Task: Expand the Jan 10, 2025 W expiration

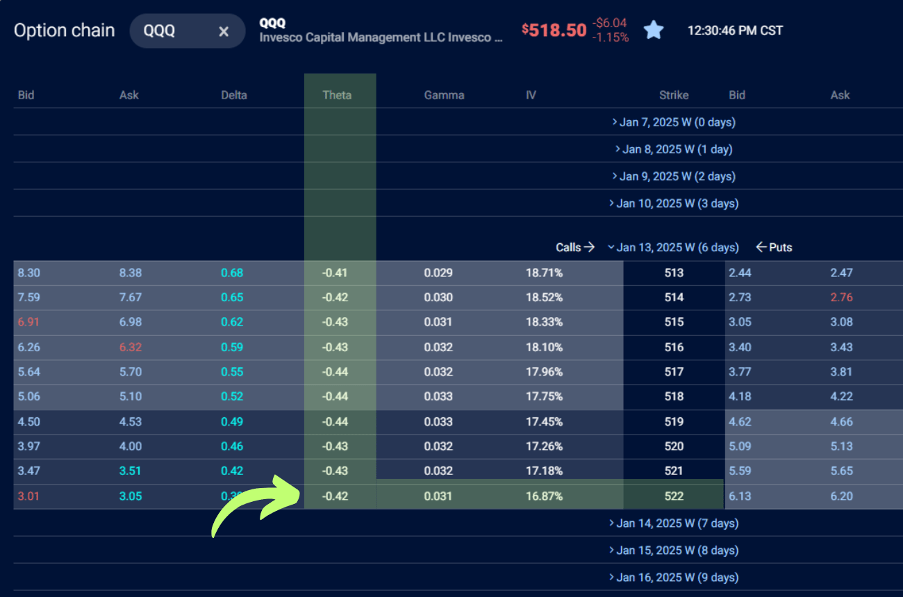Action: coord(673,203)
